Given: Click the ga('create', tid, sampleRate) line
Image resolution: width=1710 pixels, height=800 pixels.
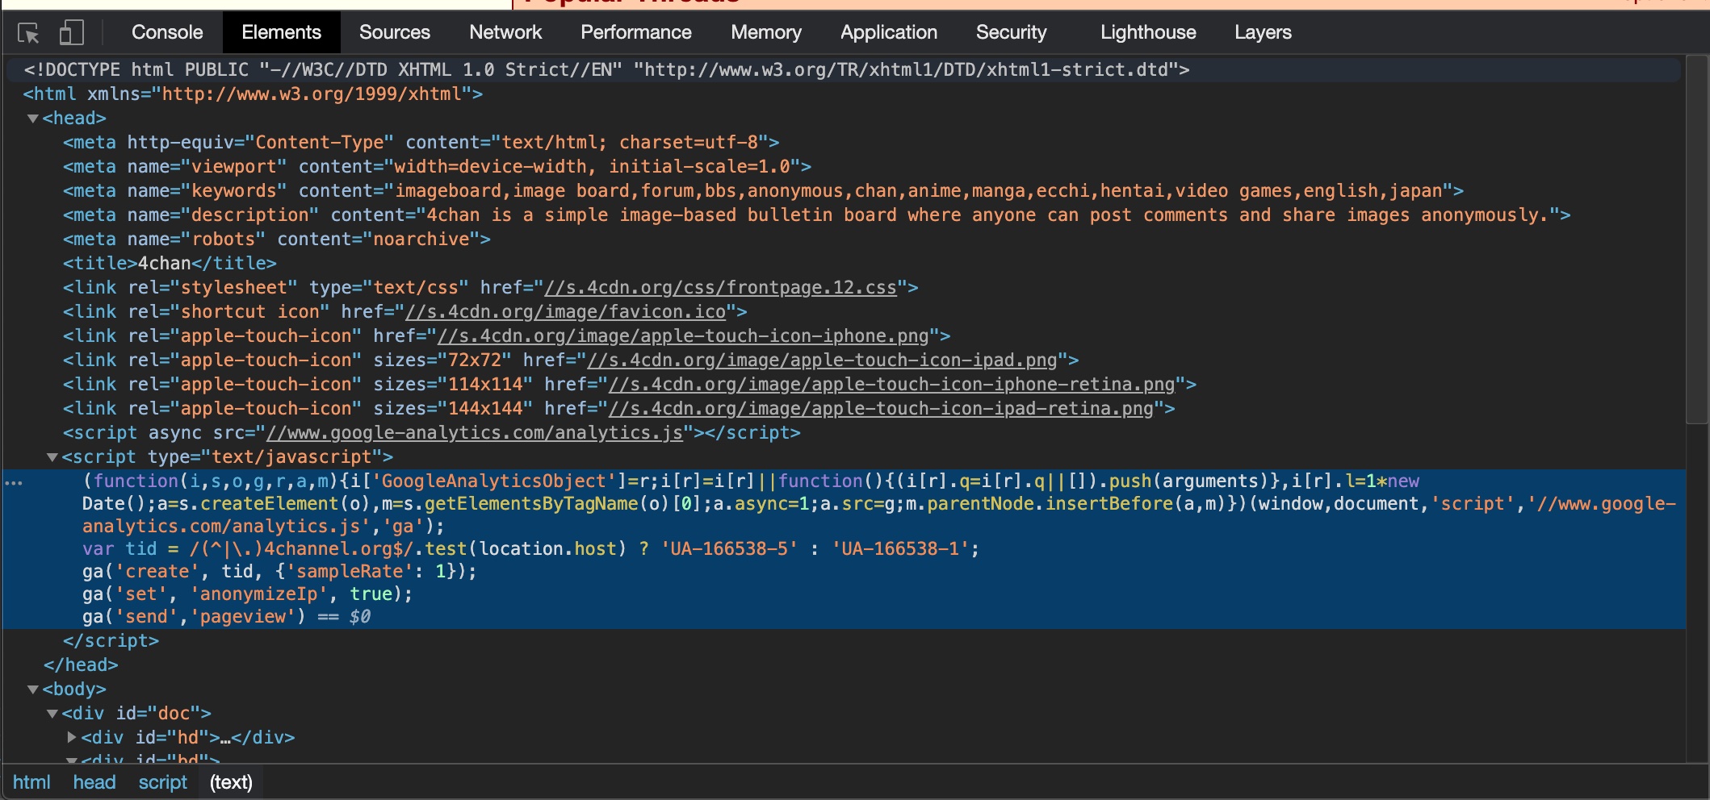Looking at the screenshot, I should click(x=279, y=572).
